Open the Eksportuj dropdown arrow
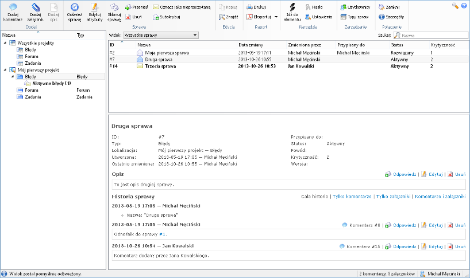 click(276, 17)
